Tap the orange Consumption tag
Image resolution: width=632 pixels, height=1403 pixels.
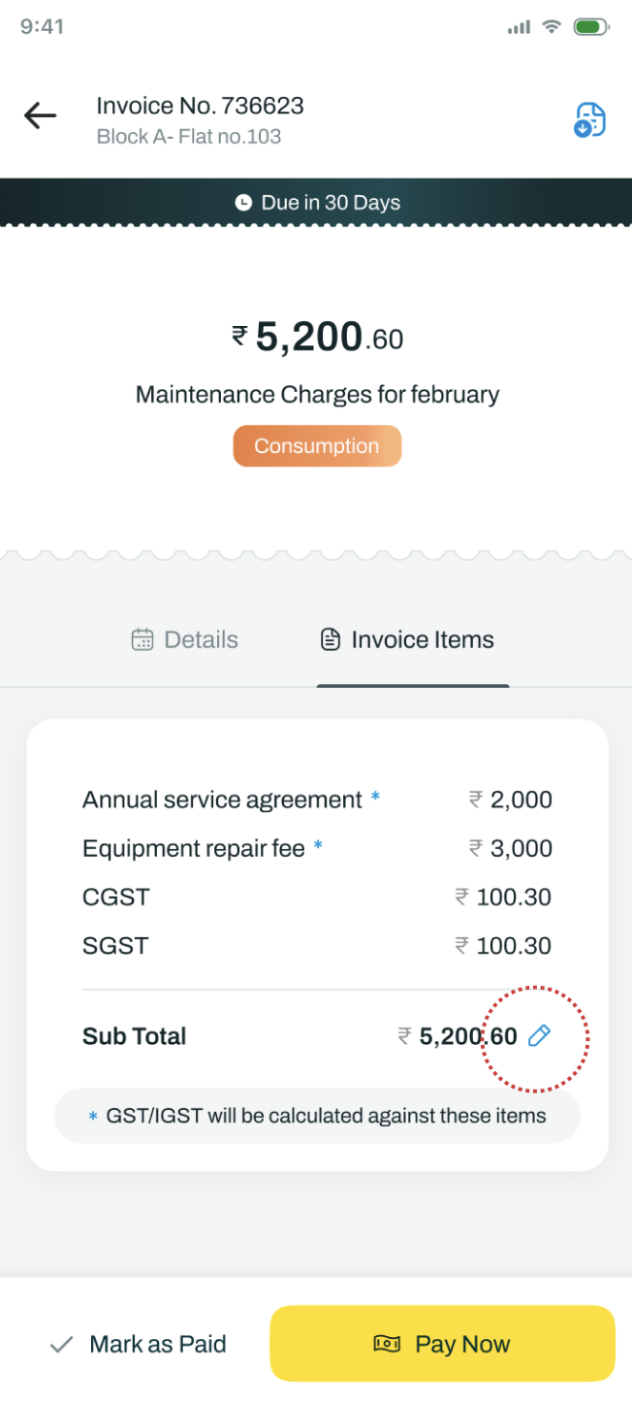tap(317, 446)
